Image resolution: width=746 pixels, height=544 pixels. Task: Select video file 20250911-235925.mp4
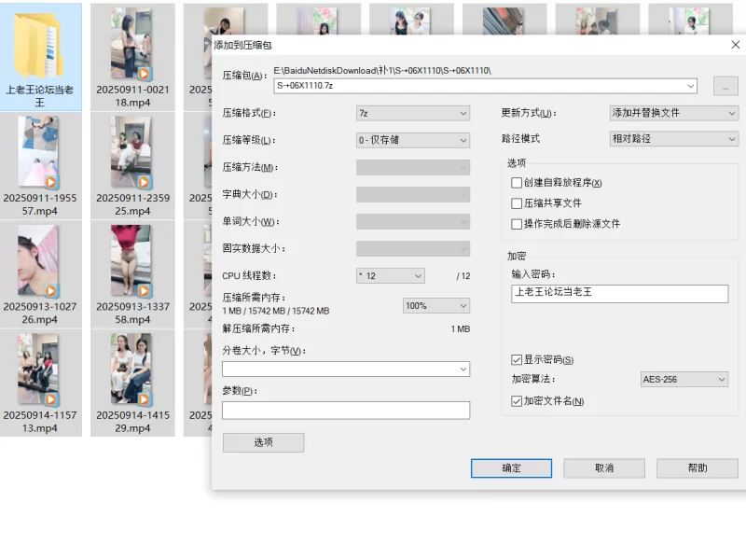(x=132, y=166)
